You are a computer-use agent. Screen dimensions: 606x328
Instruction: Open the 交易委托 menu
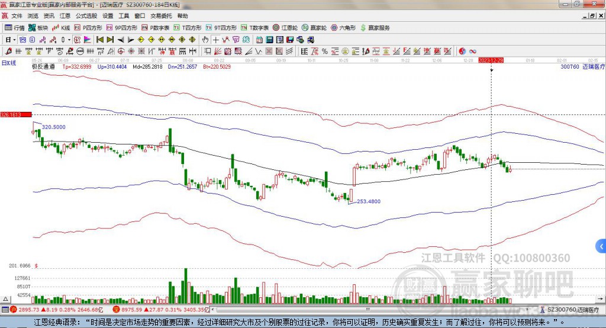(161, 16)
